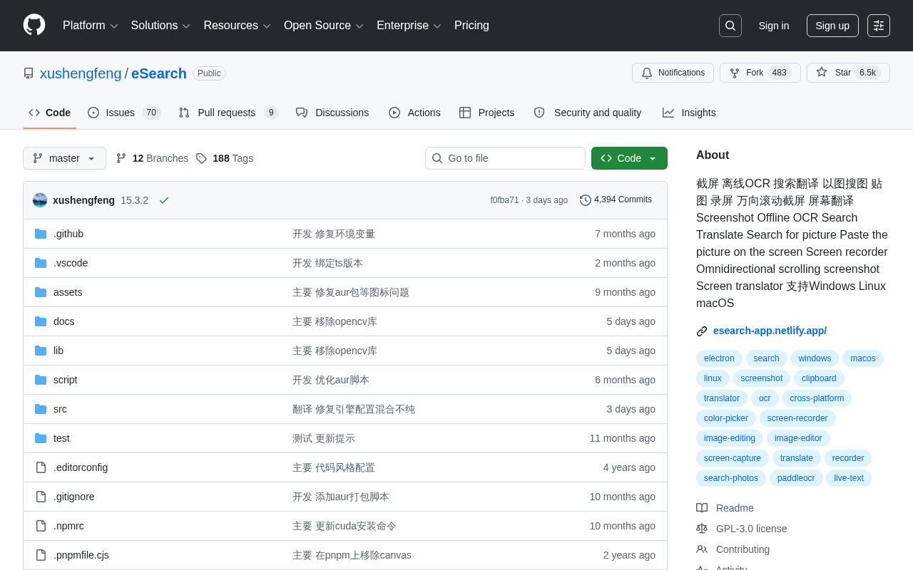913x570 pixels.
Task: Switch to the Security and quality tab
Action: click(x=588, y=113)
